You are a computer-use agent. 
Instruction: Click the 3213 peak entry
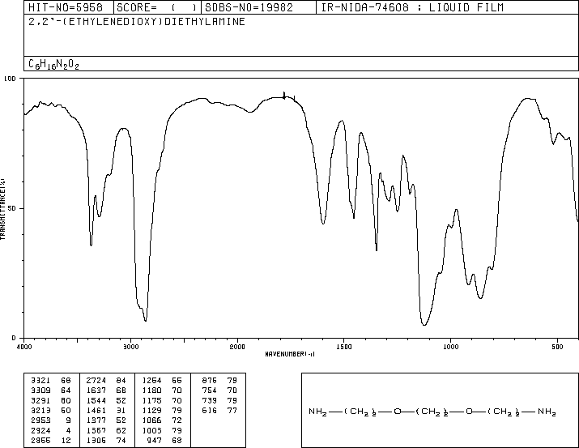click(x=40, y=410)
